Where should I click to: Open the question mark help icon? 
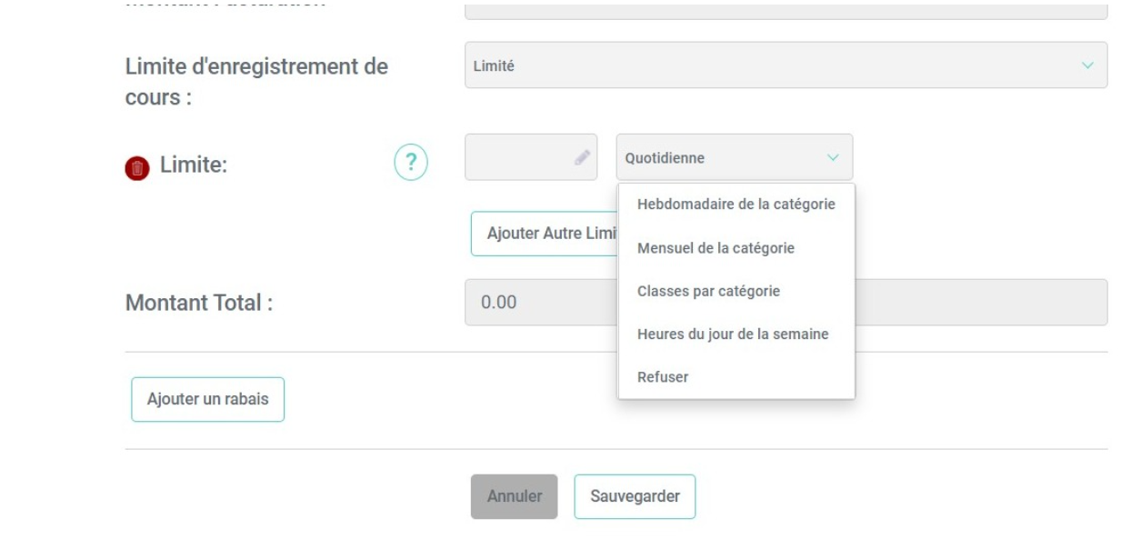pyautogui.click(x=411, y=163)
